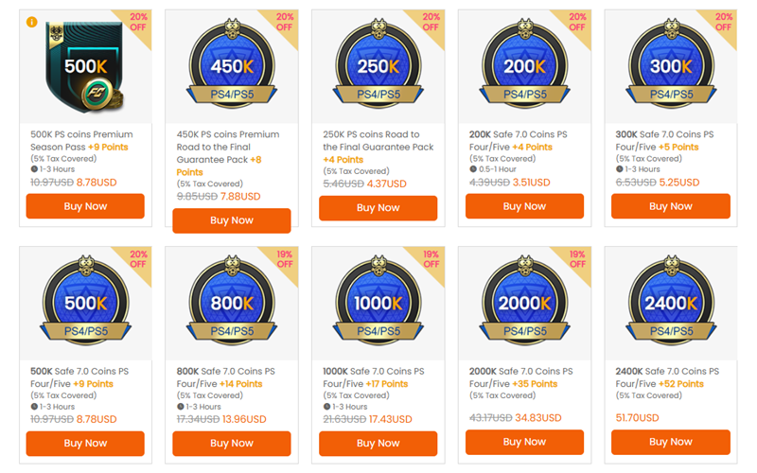This screenshot has height=473, width=757.
Task: Open the 2400K PS4/PS5 coin badge
Action: 671,305
